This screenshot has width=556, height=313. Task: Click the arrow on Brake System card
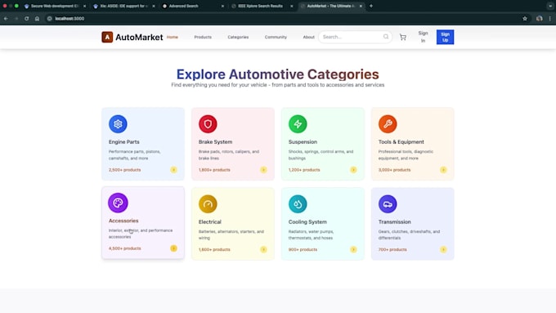point(263,170)
